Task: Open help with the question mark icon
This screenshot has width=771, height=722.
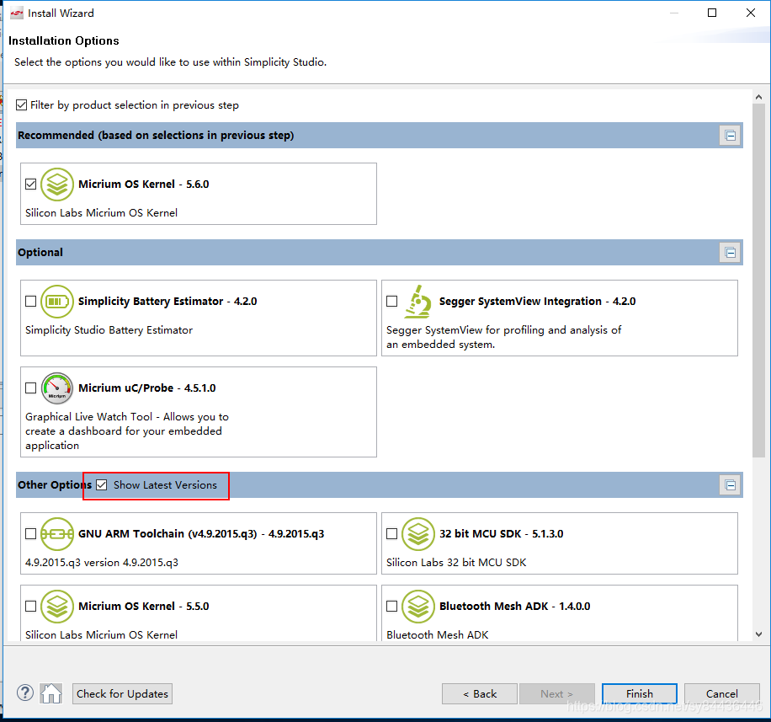Action: click(x=25, y=693)
